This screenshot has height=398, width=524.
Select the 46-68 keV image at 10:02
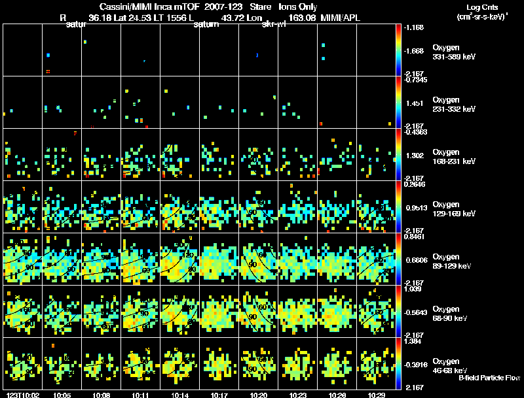23,364
